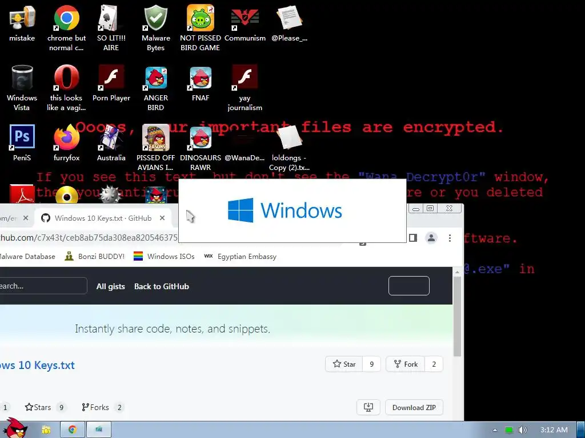This screenshot has height=438, width=585.
Task: Open 'Windows Vista' recycle bin icon
Action: (22, 88)
